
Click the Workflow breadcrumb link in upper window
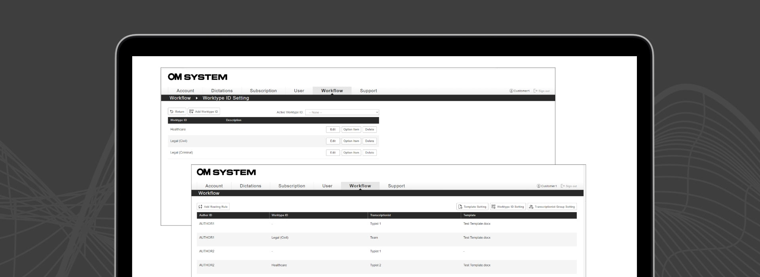(180, 98)
